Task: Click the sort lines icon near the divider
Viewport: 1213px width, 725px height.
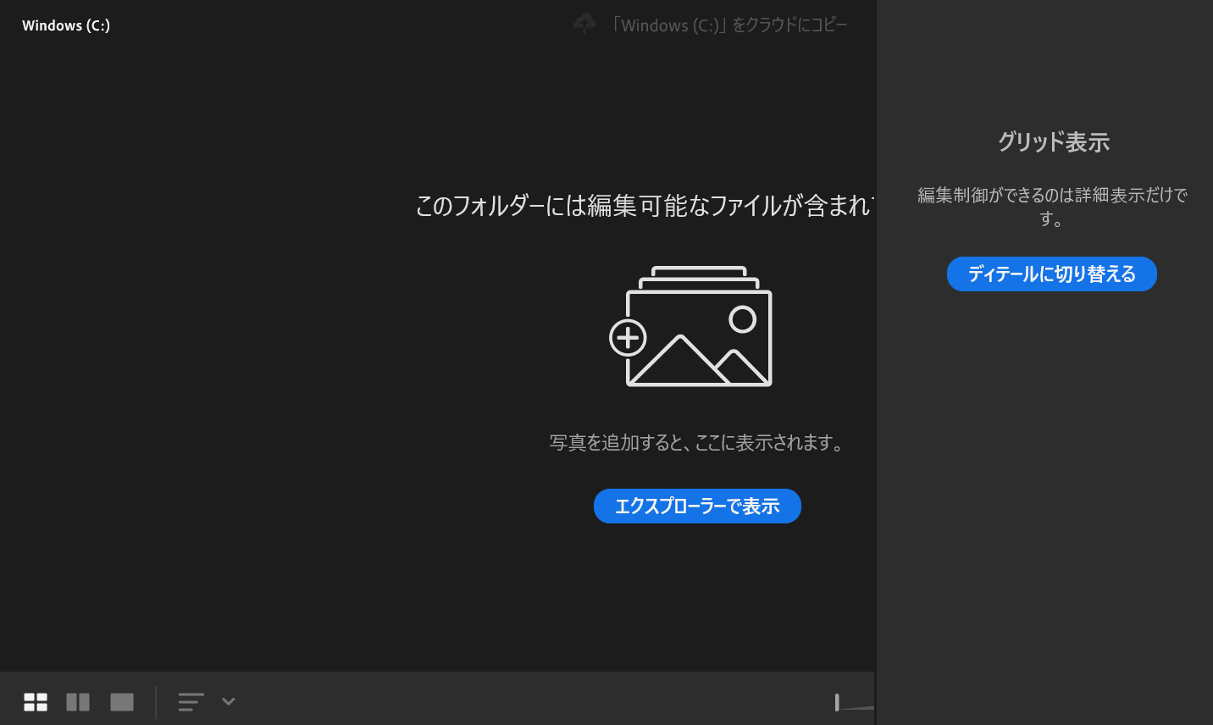Action: (191, 701)
